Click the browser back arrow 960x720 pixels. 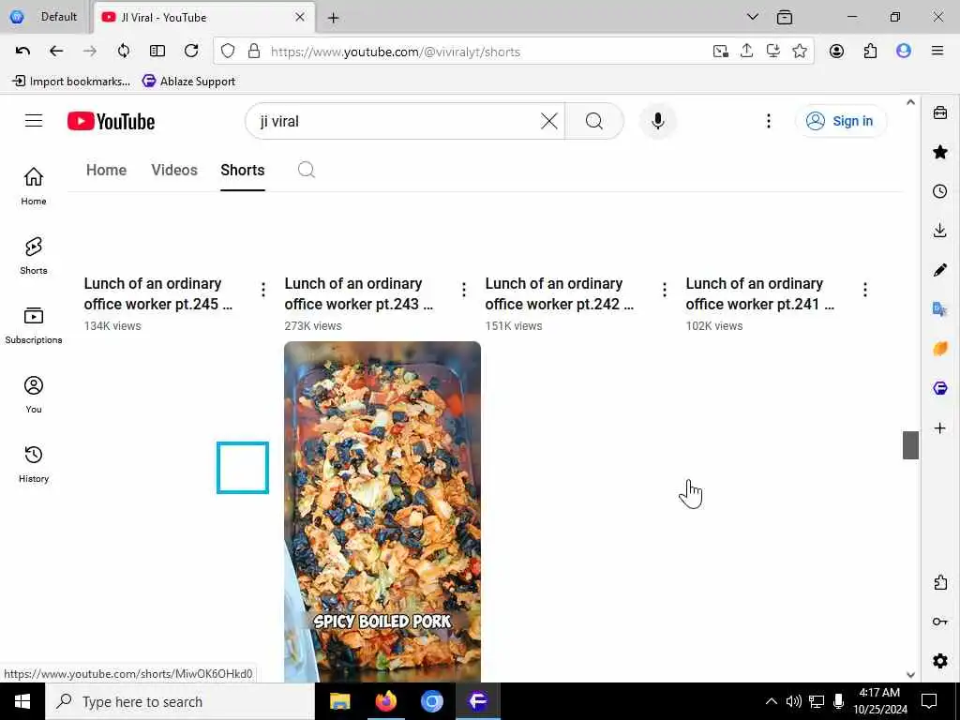pos(56,52)
